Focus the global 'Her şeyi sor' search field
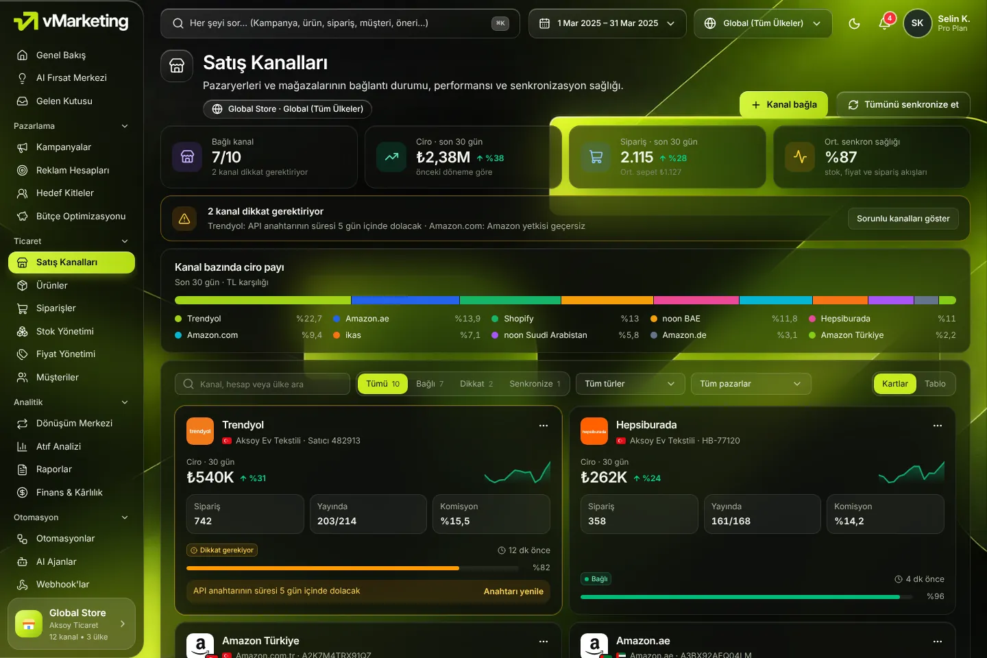 pos(340,23)
